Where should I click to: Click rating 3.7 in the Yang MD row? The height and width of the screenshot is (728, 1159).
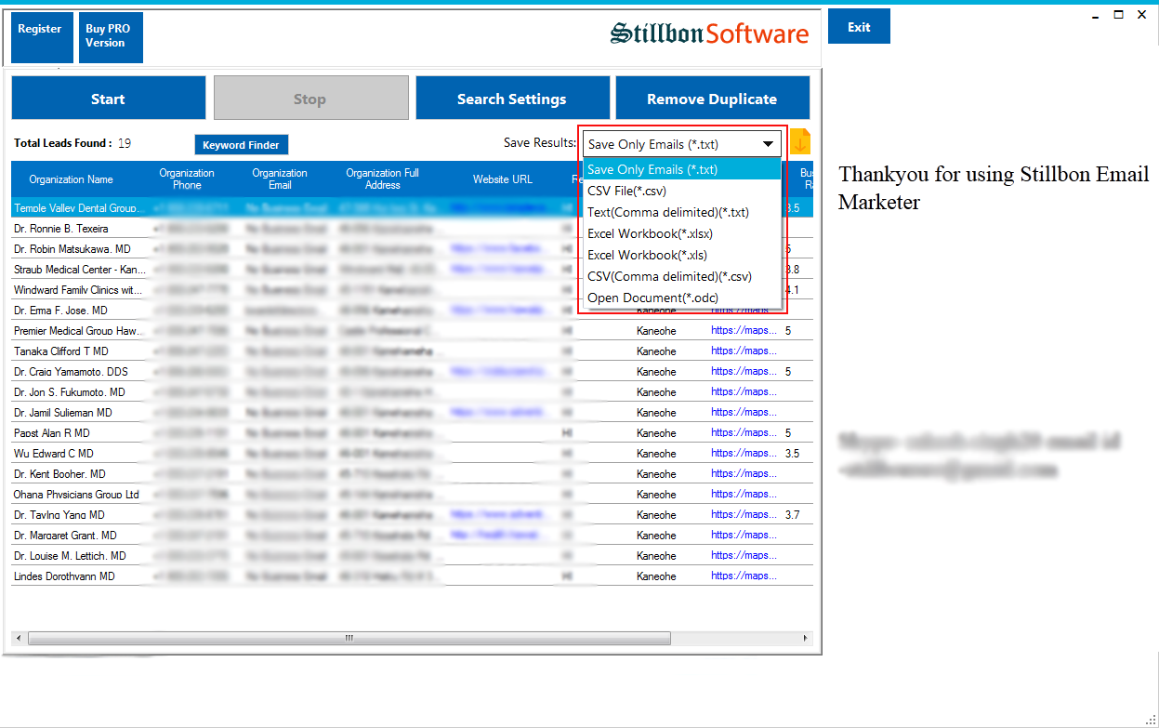[792, 515]
